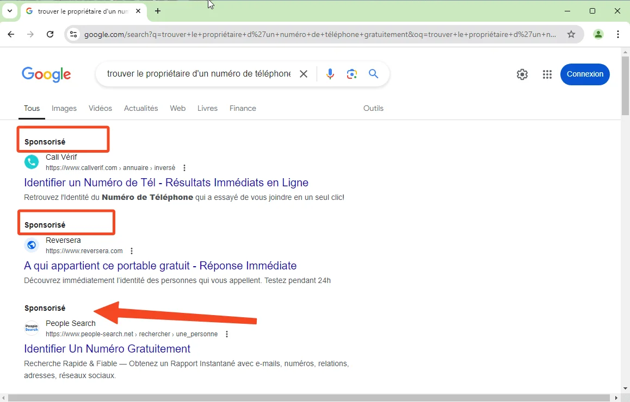This screenshot has width=630, height=402.
Task: Click the scrollbar down arrow
Action: coord(625,388)
